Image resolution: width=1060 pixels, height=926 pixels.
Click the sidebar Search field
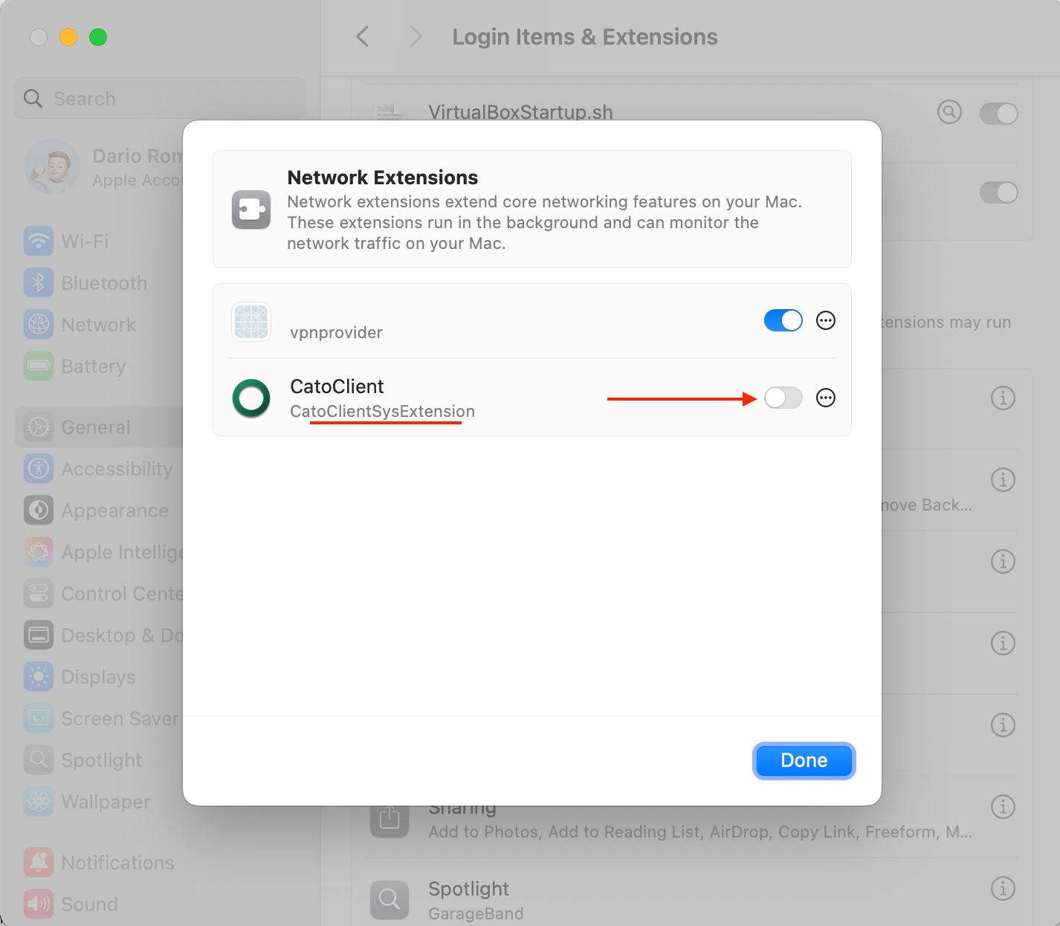click(160, 98)
